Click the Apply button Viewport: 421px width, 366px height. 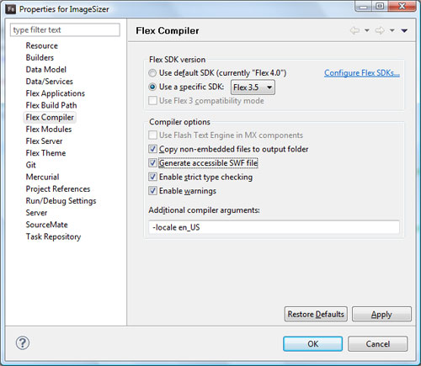pos(381,314)
